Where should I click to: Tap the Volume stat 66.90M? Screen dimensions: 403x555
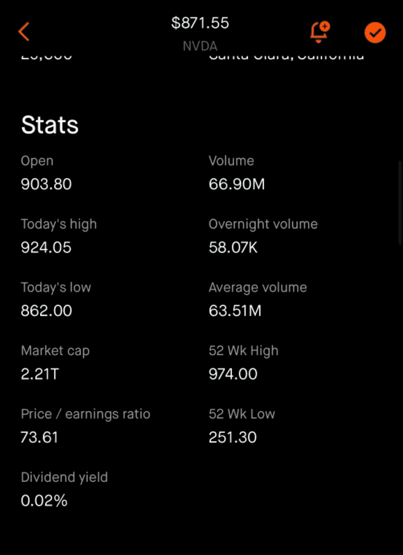[x=237, y=184]
